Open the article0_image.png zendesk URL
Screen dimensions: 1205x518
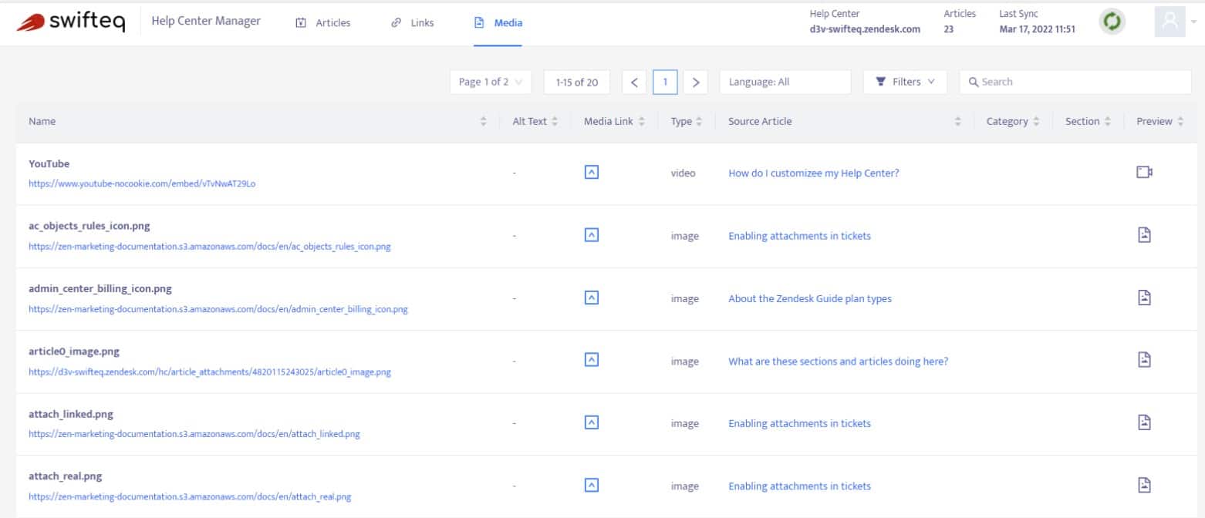pyautogui.click(x=210, y=372)
